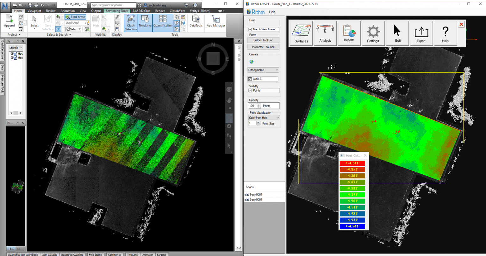Open the Rithm Export tool
Screen dimensions: 486x256
tap(421, 33)
